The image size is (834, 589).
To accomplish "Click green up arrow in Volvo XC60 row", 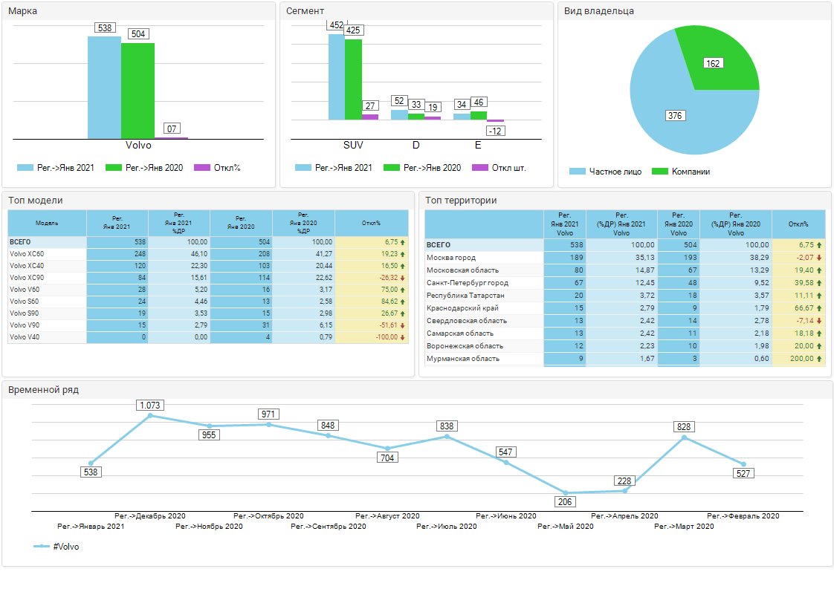I will click(x=402, y=254).
